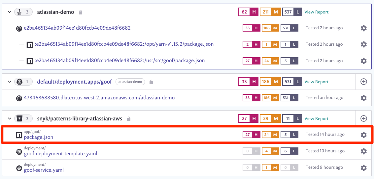Click snyk/patterns-library-atlassian-aws group title text
The width and height of the screenshot is (374, 179).
click(80, 118)
